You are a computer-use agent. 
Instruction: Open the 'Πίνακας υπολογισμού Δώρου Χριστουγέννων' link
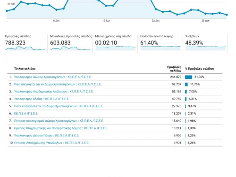[x=59, y=121]
